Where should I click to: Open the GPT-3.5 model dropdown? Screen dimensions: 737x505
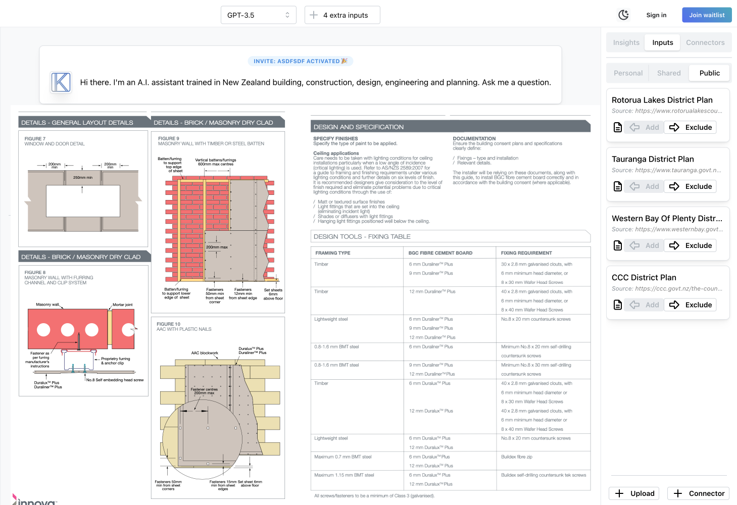point(259,15)
